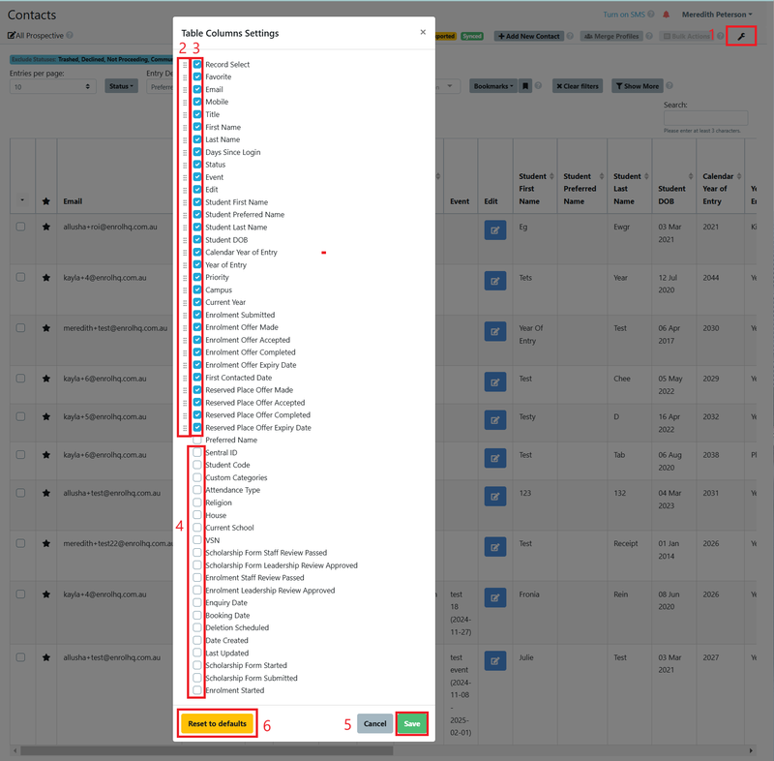The image size is (774, 761).
Task: Click the Reset to defaults button
Action: [215, 721]
